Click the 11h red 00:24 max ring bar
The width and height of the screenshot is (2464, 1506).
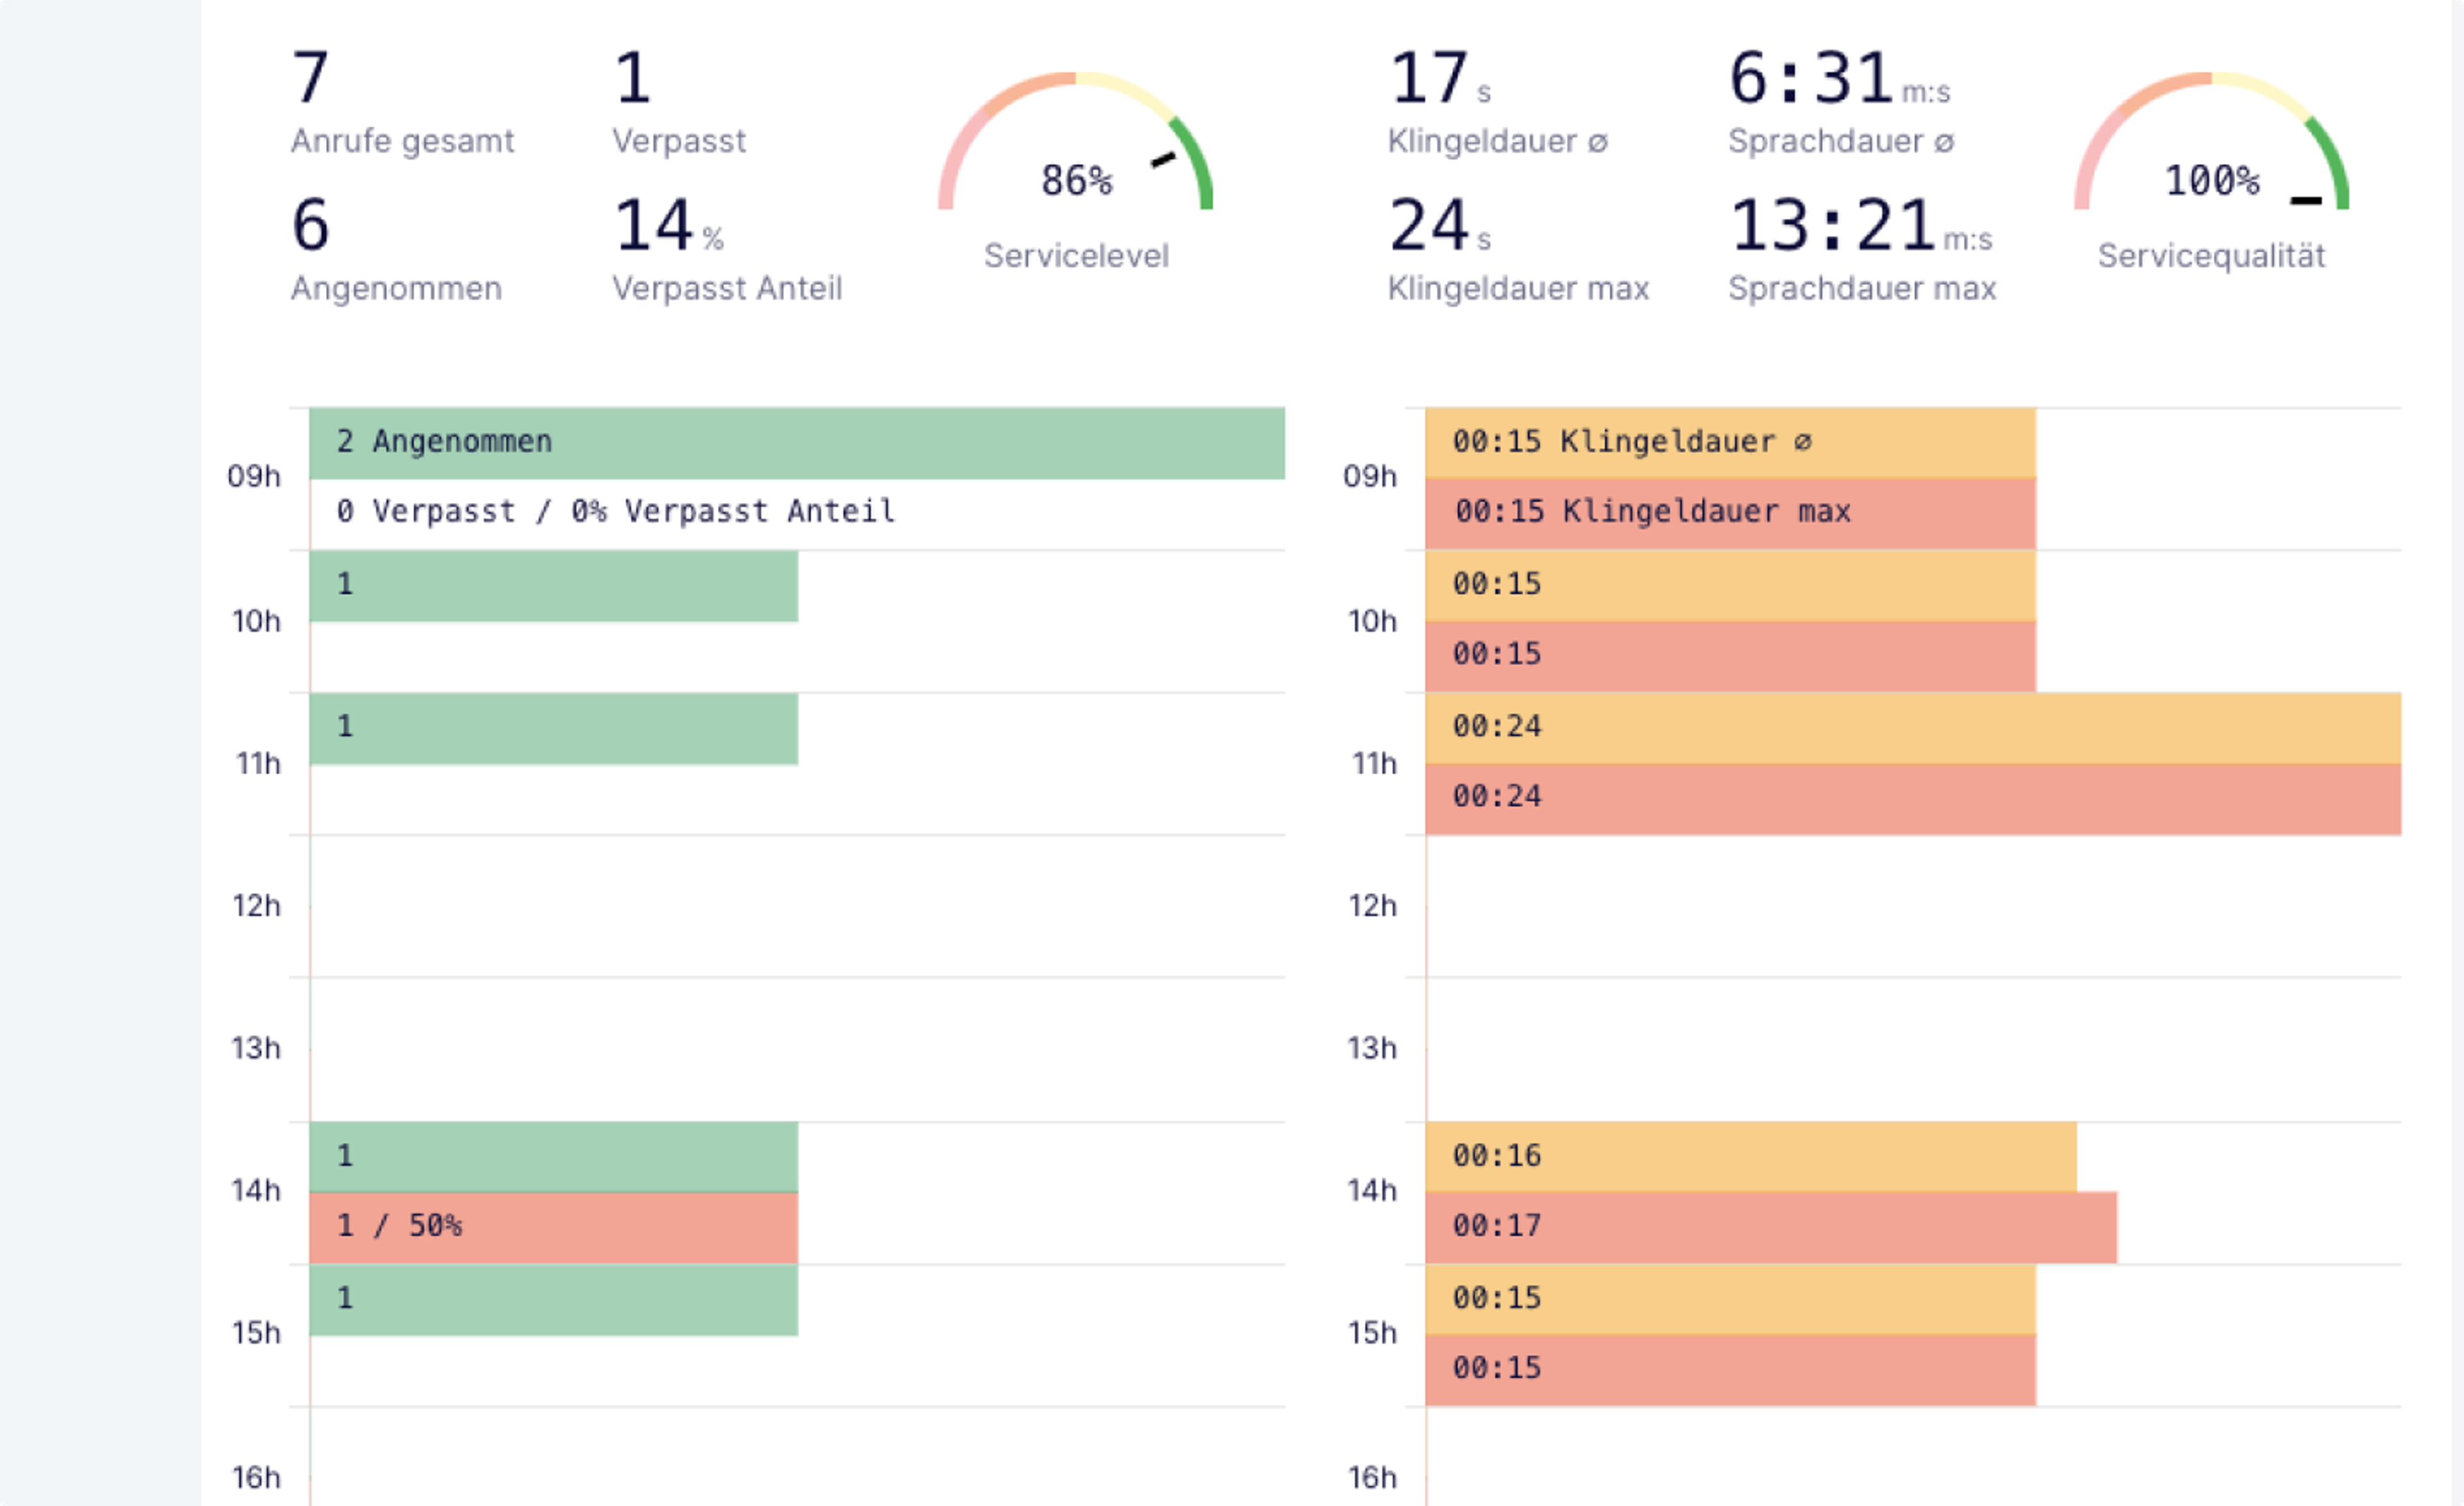coord(1912,798)
